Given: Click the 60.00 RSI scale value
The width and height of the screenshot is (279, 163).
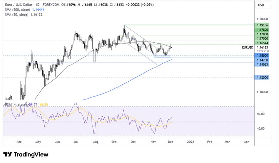Looking at the screenshot, I should (x=260, y=114).
